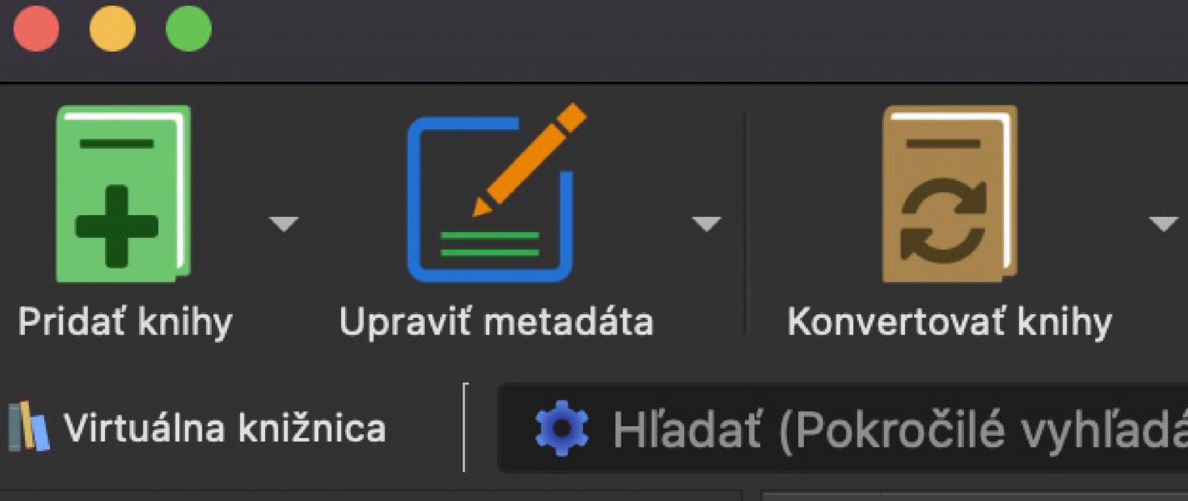
Task: Open the Virtuálna knižnica button
Action: [x=197, y=428]
